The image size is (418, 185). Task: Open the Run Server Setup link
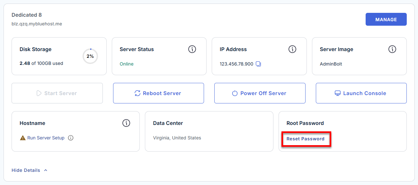(x=46, y=138)
